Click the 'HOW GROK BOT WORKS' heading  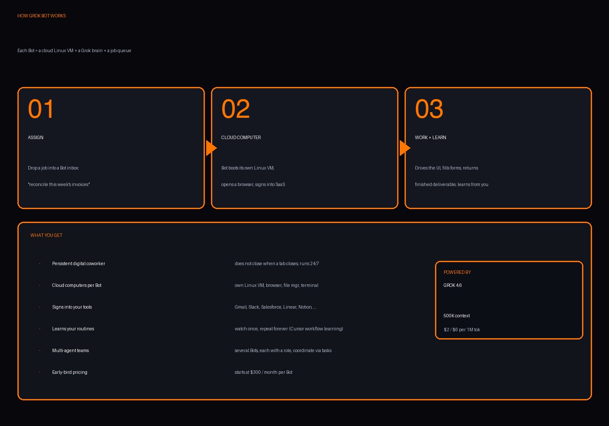(x=42, y=16)
